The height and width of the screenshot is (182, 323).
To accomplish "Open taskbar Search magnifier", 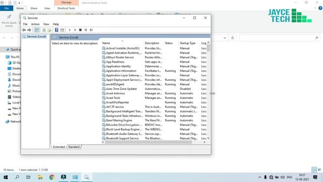I will click(x=17, y=177).
